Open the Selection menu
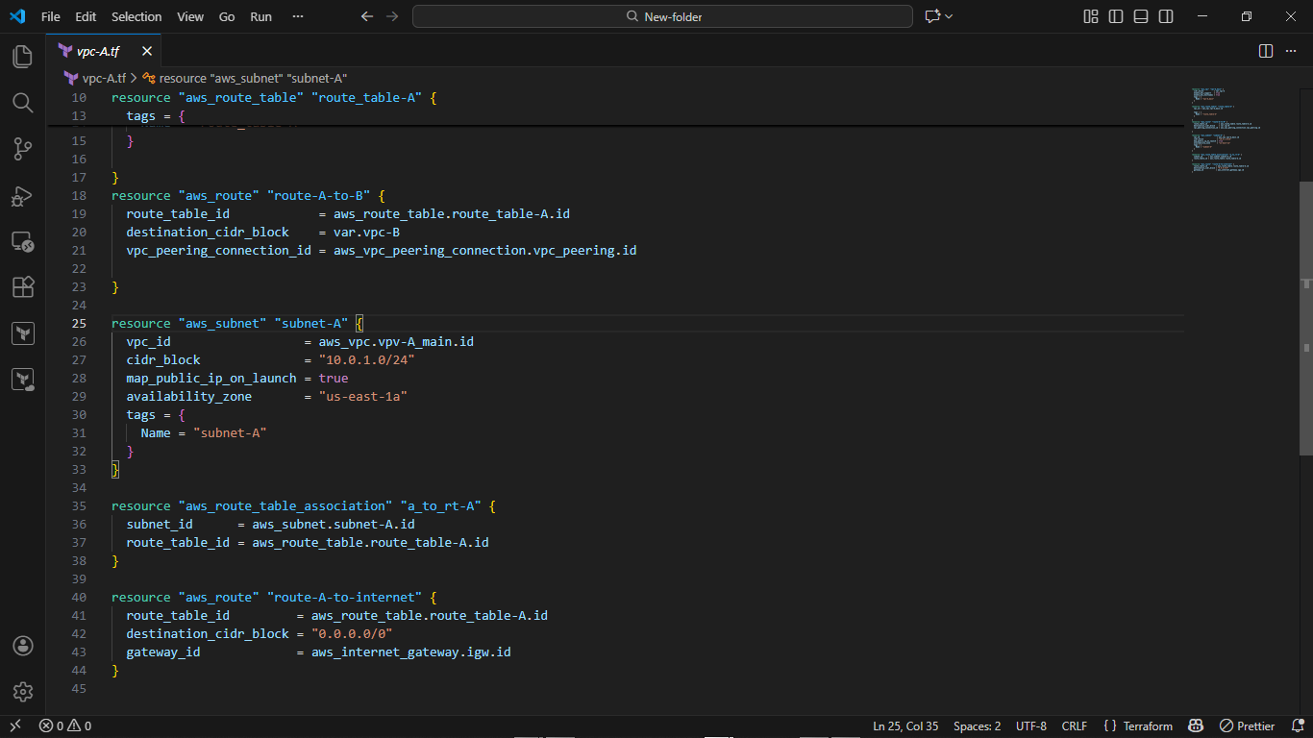Viewport: 1313px width, 738px height. coord(136,16)
